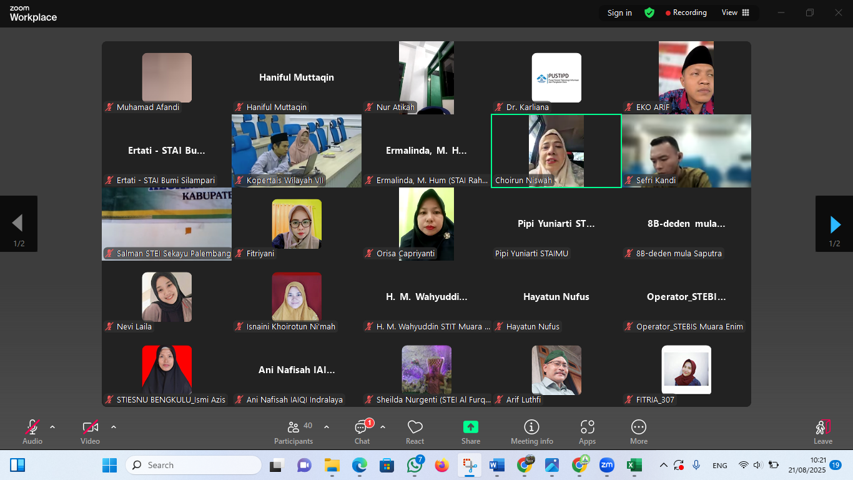853x480 pixels.
Task: Show hidden system tray icons
Action: pos(664,465)
